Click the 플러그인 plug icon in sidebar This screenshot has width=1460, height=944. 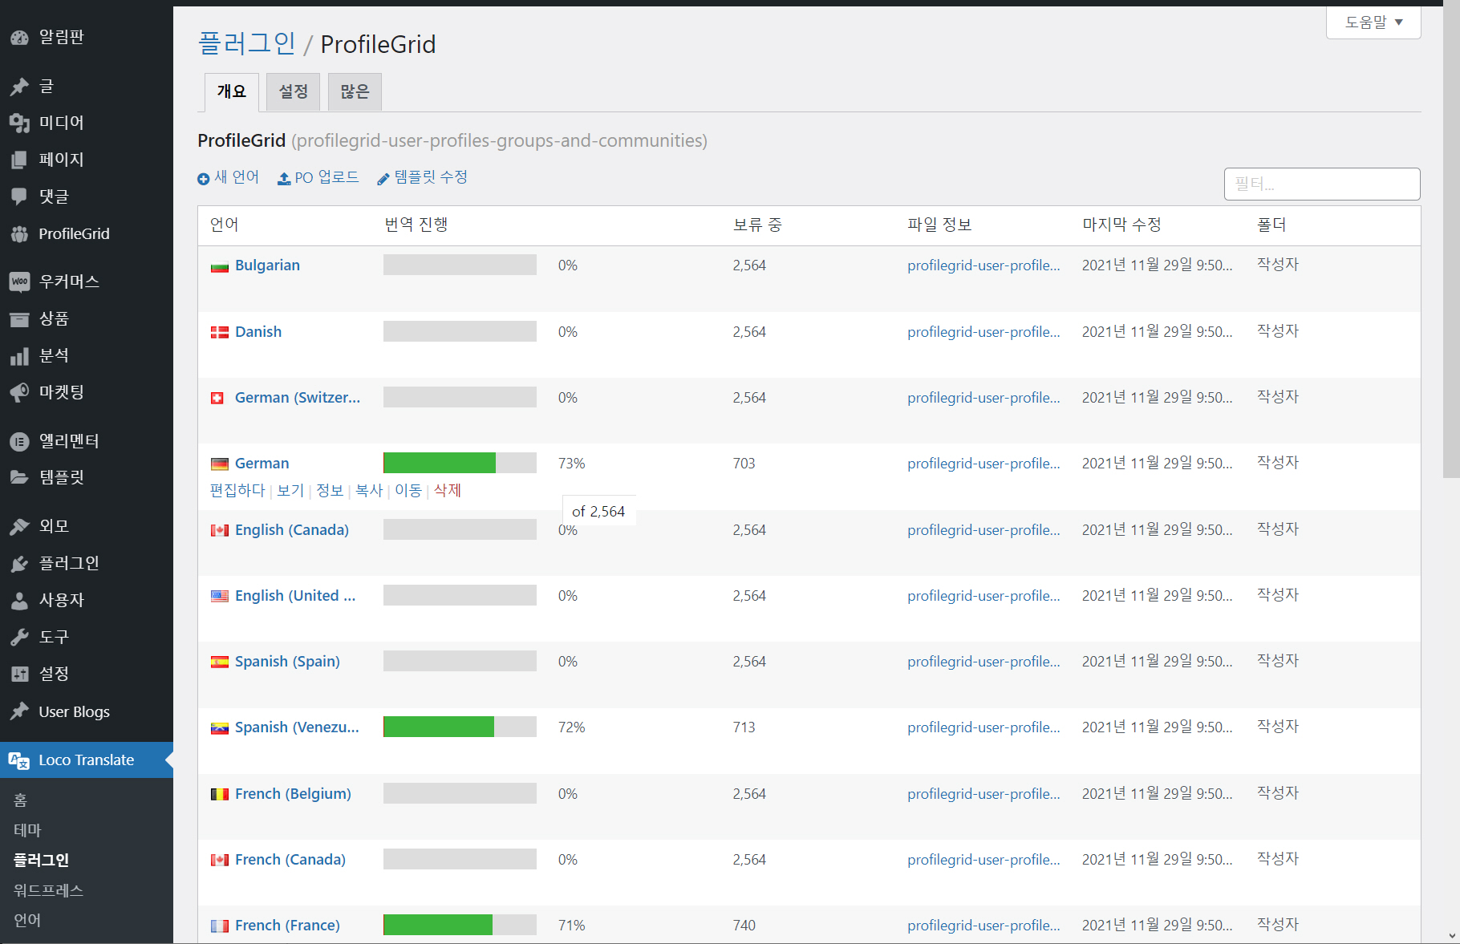pos(19,563)
